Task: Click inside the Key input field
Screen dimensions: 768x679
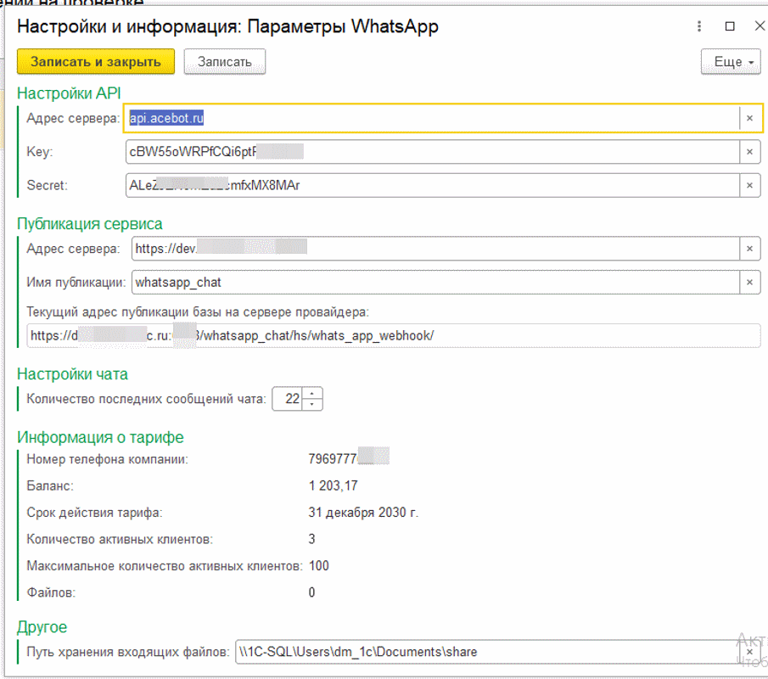Action: [x=433, y=152]
